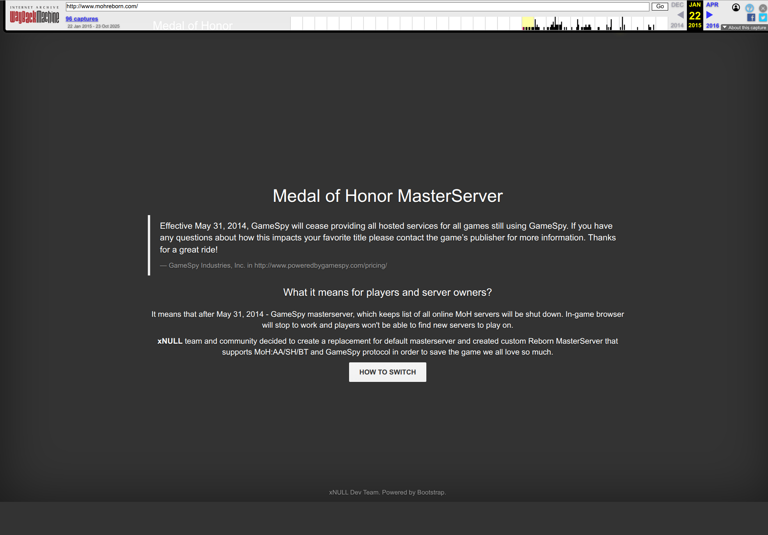Click the JAN 22 2015 current date box

click(x=695, y=16)
